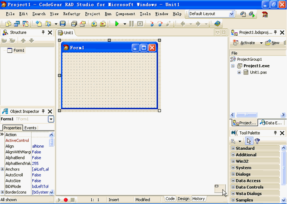Viewport: 287px width, 204px height.
Task: Click the Save current desktop icon
Action: tap(243, 14)
